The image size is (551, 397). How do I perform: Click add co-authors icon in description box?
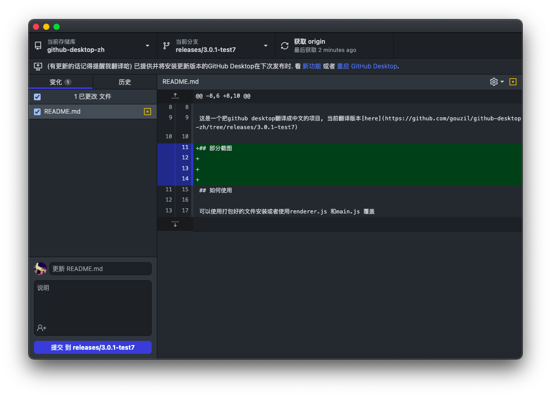point(42,328)
